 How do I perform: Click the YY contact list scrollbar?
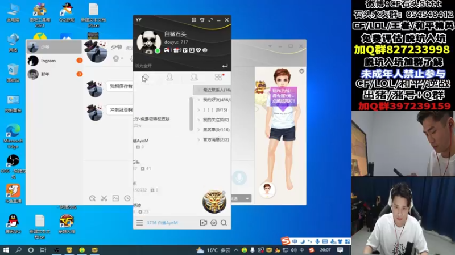[191, 114]
